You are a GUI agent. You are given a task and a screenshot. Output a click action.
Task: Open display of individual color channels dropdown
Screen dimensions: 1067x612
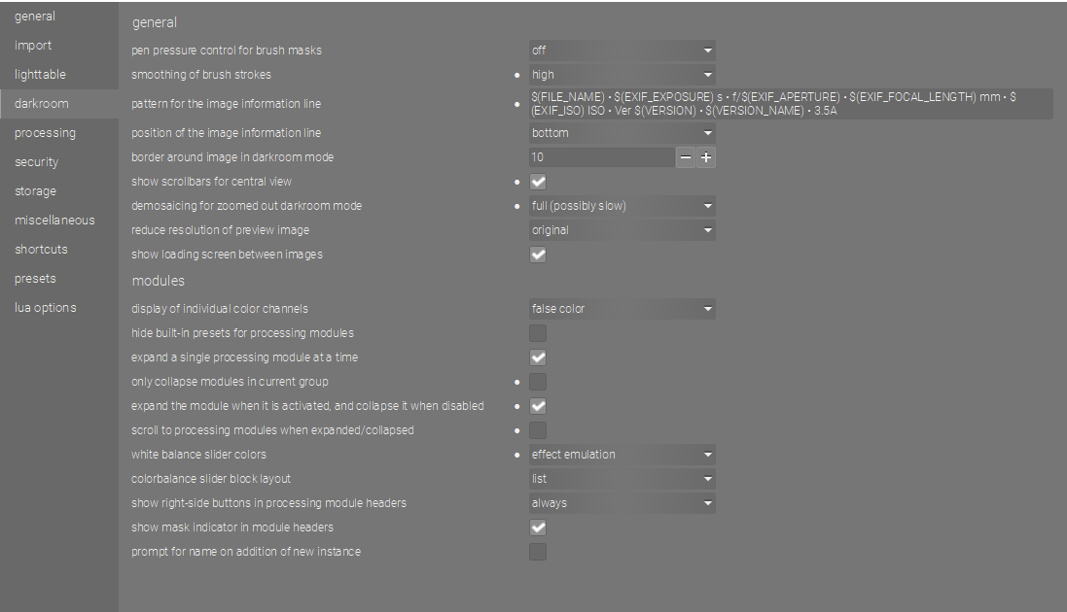pyautogui.click(x=622, y=309)
